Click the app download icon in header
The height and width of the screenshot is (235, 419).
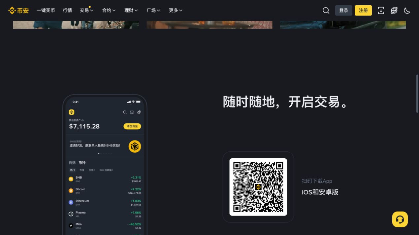[381, 11]
